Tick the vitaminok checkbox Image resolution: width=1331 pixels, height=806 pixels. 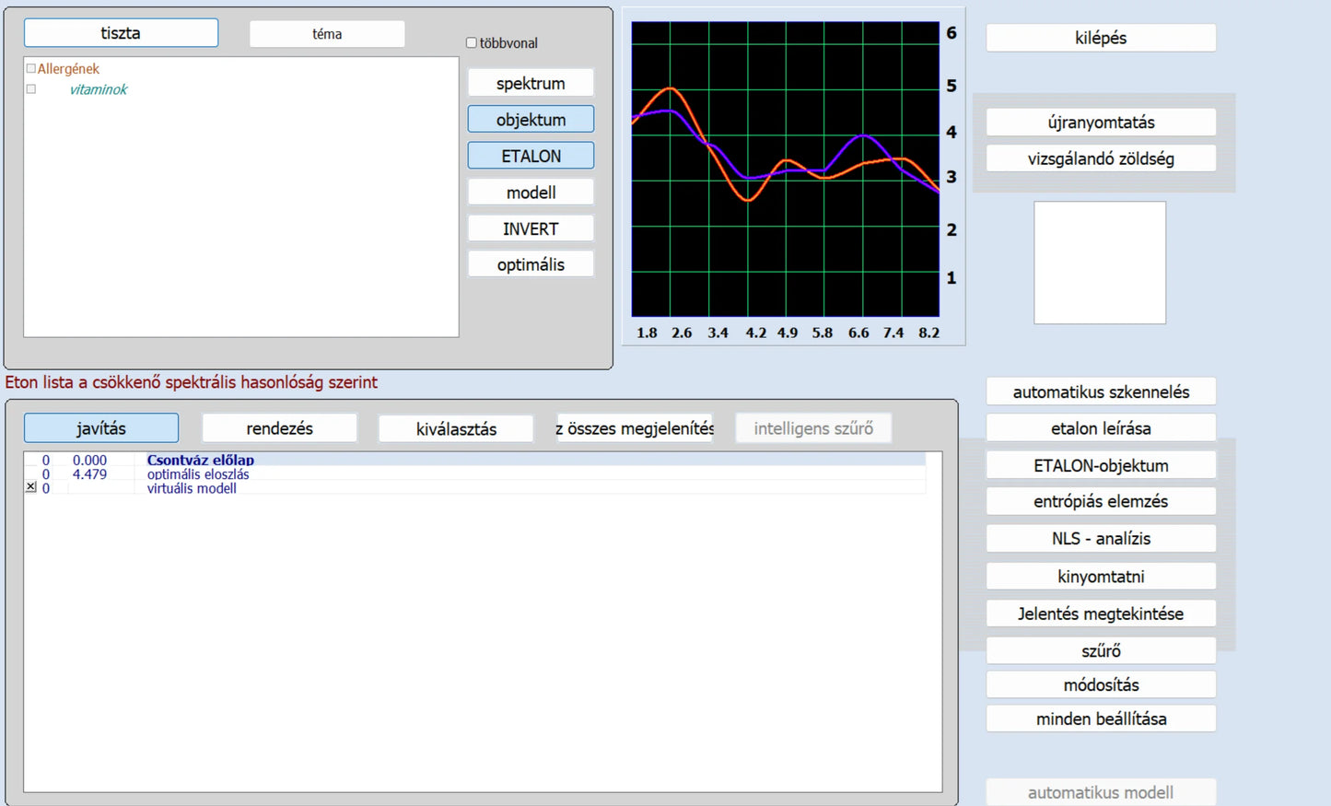coord(31,89)
